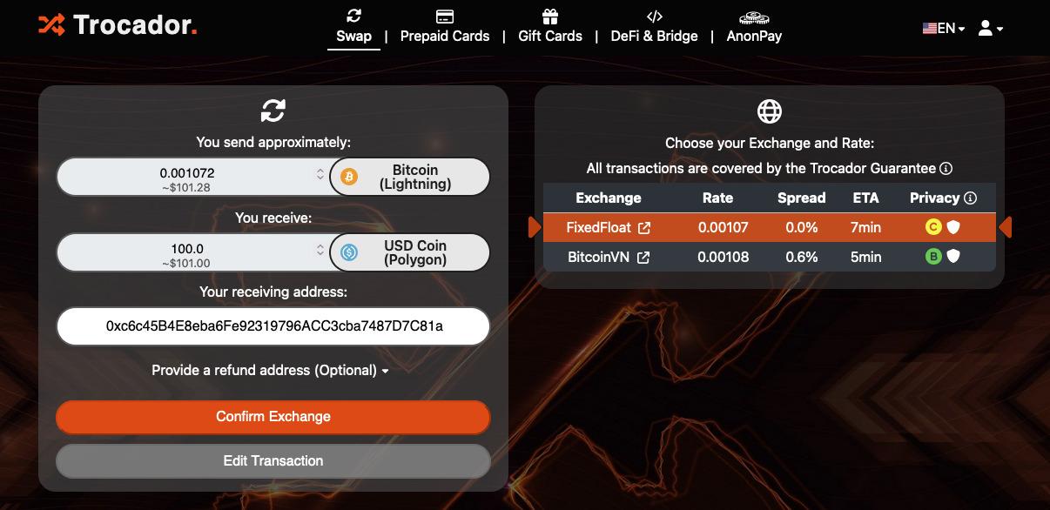This screenshot has width=1050, height=510.
Task: Open FixedFloat external link icon
Action: point(644,228)
